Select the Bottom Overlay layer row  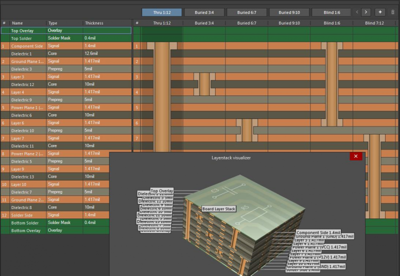26,230
